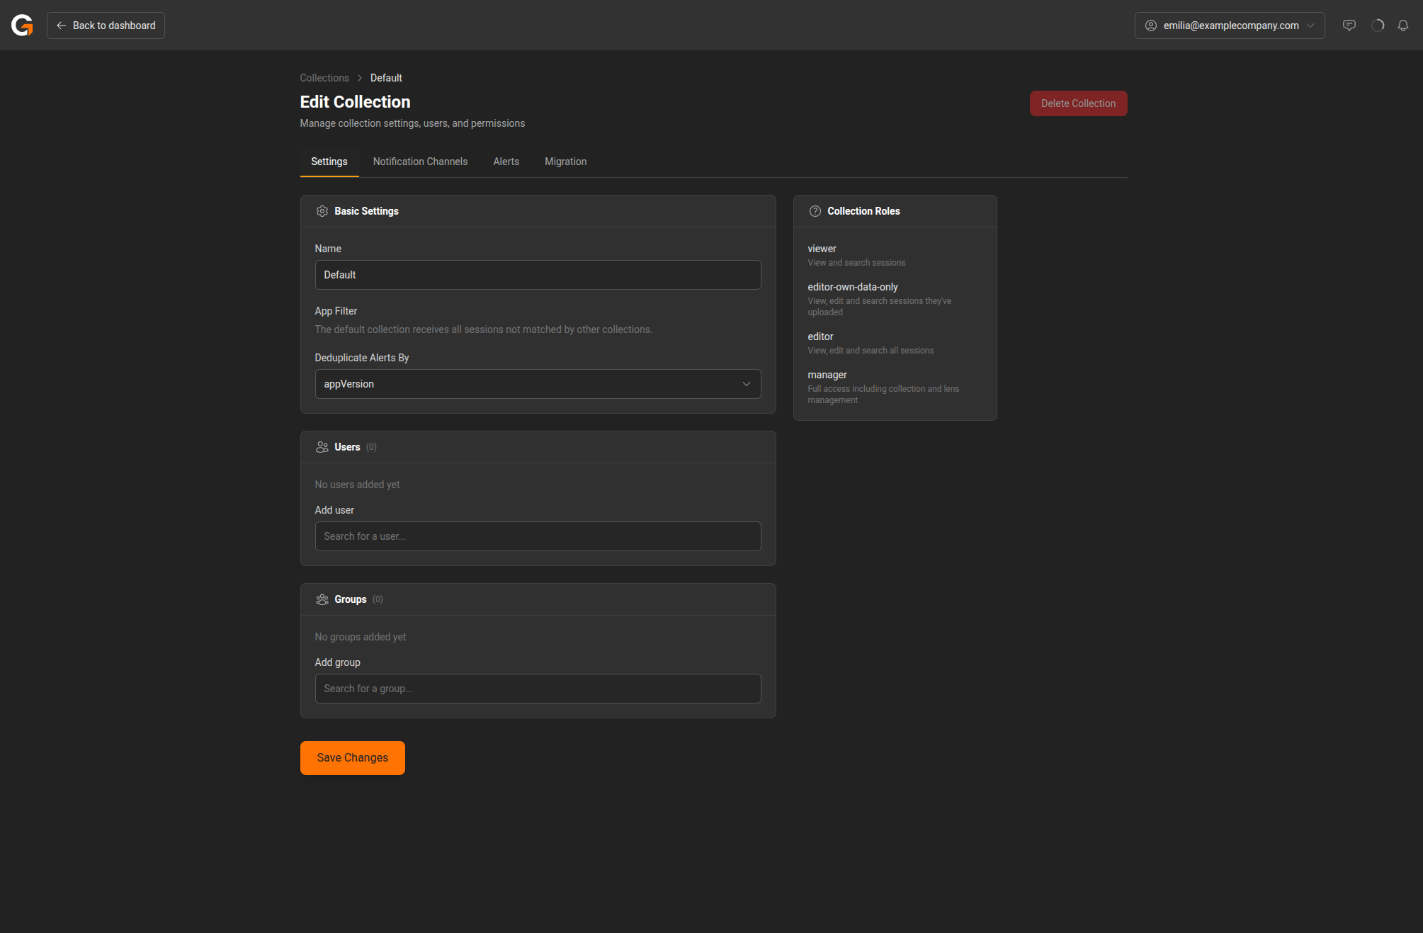Screen dimensions: 1423x933
Task: Click the Users section people icon
Action: pos(322,447)
